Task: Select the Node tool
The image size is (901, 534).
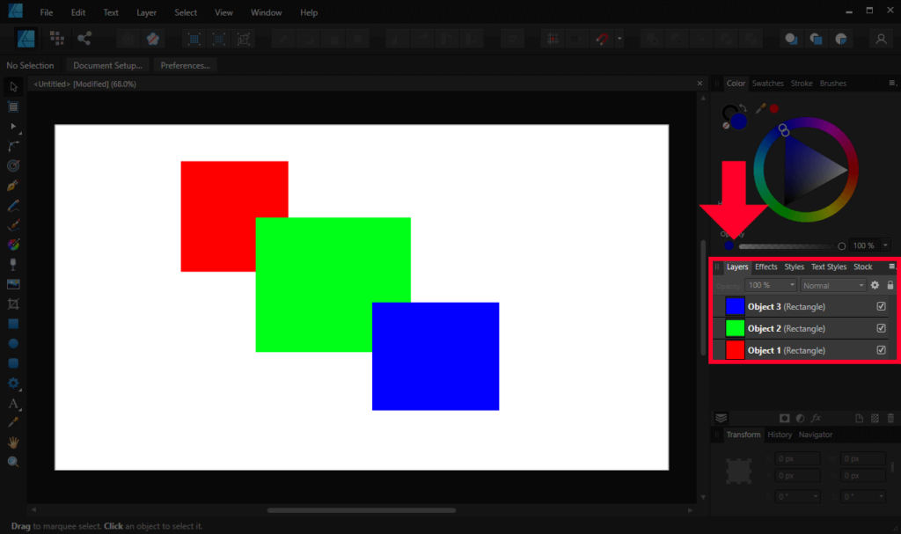Action: (12, 127)
